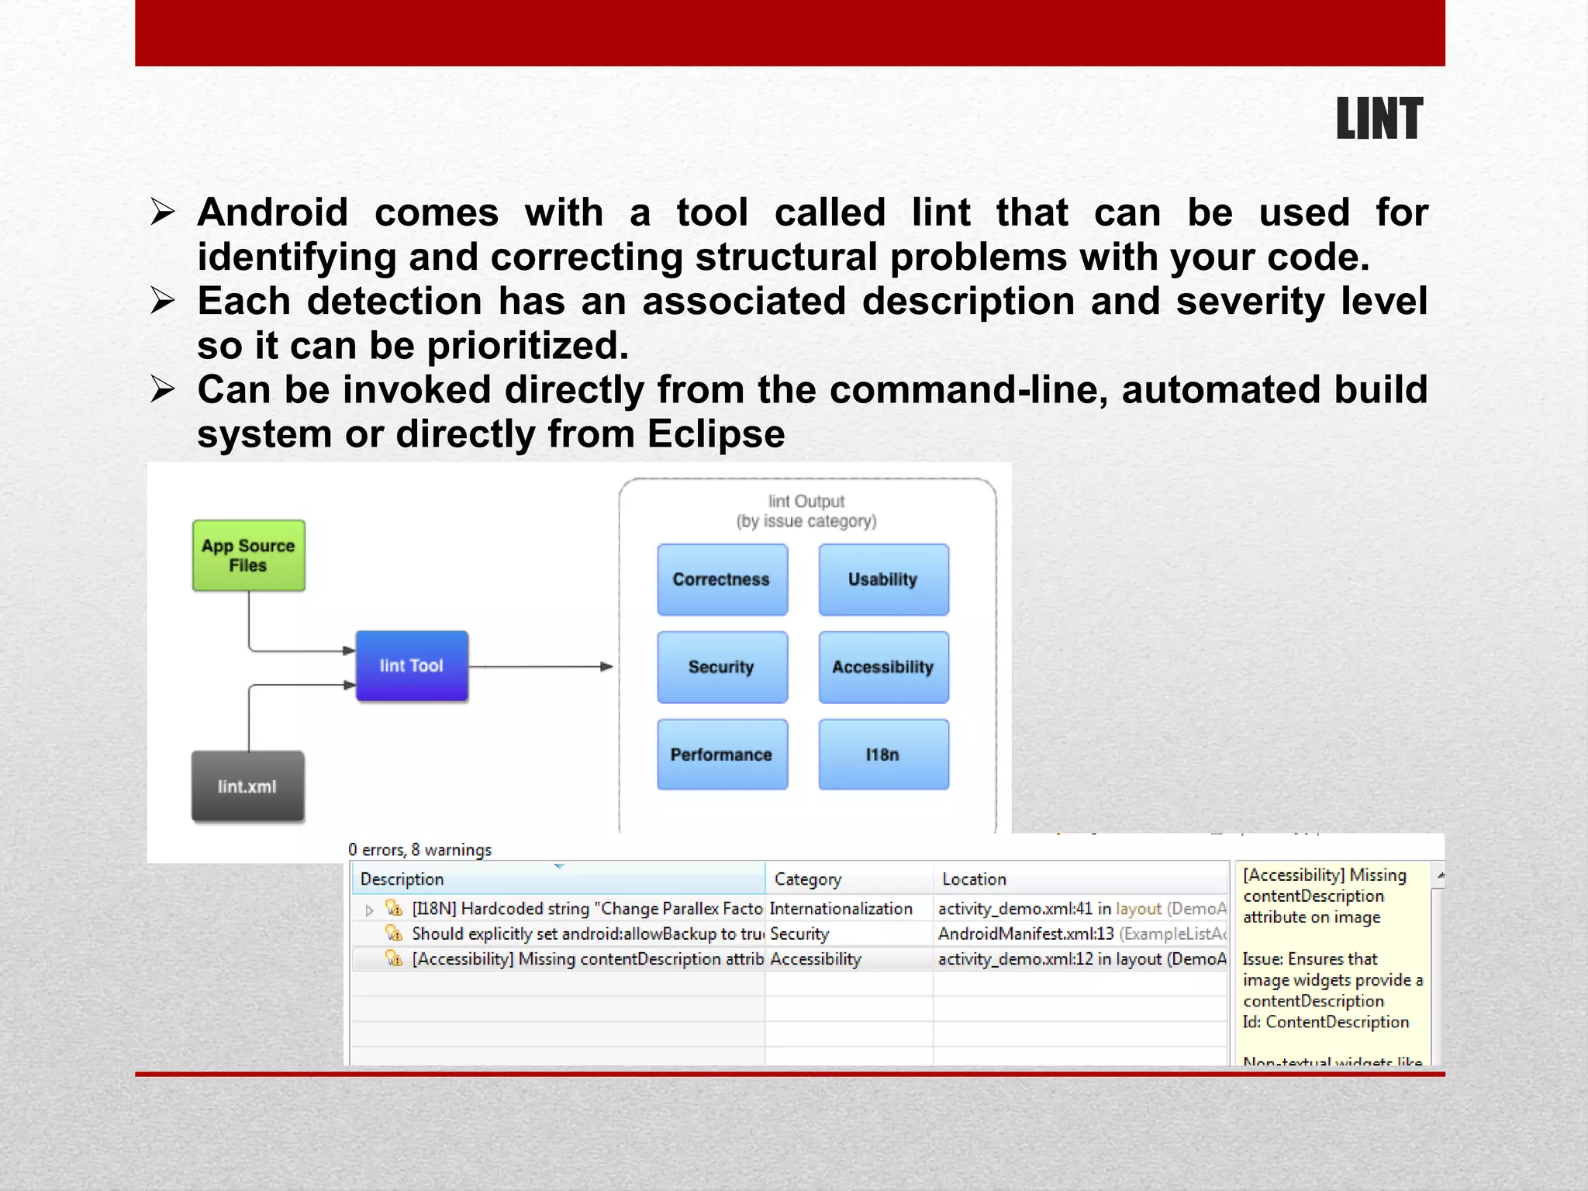
Task: Click warning icon on allowBackup Security row
Action: pyautogui.click(x=394, y=934)
